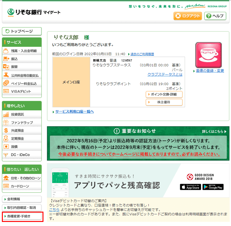The height and width of the screenshot is (226, 231).
Task: Click こちら link in Visaデビット notice
Action: click(54, 210)
